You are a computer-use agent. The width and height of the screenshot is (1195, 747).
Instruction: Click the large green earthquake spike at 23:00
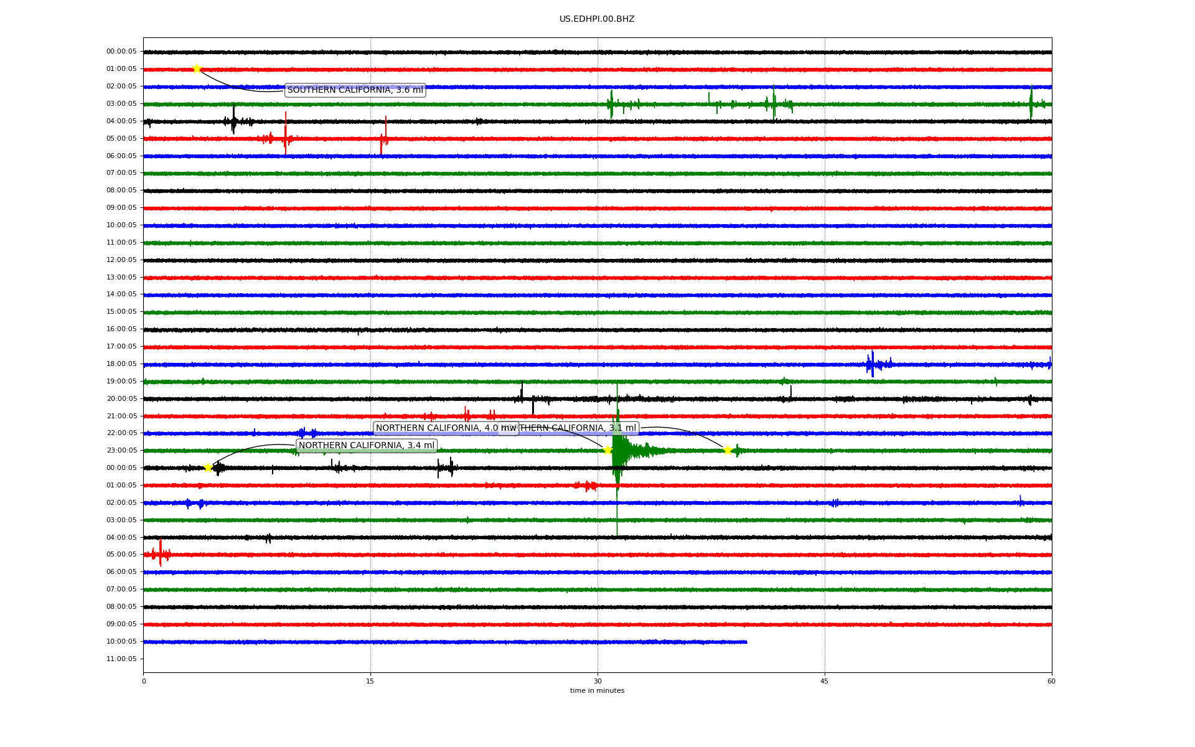617,450
